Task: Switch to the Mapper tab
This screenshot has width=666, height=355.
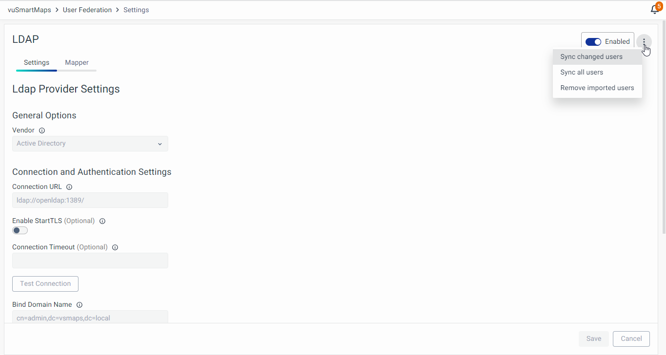Action: pos(77,63)
